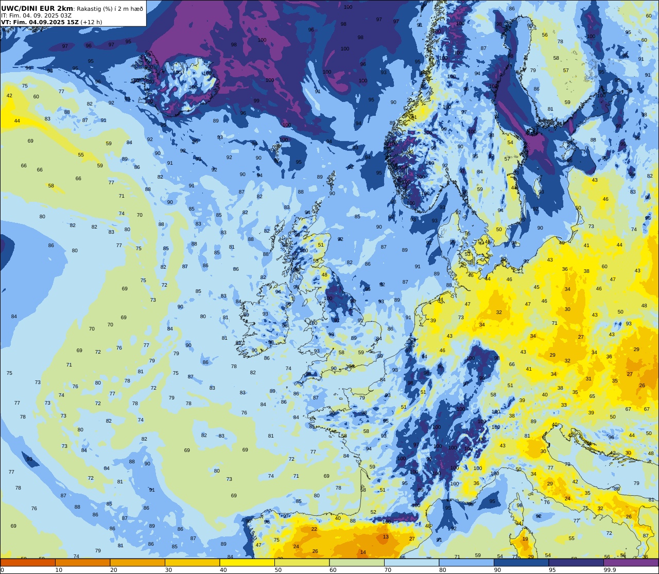Image resolution: width=659 pixels, height=574 pixels.
Task: Click the map value '99' southeast of Iceland
Action: tap(256, 101)
